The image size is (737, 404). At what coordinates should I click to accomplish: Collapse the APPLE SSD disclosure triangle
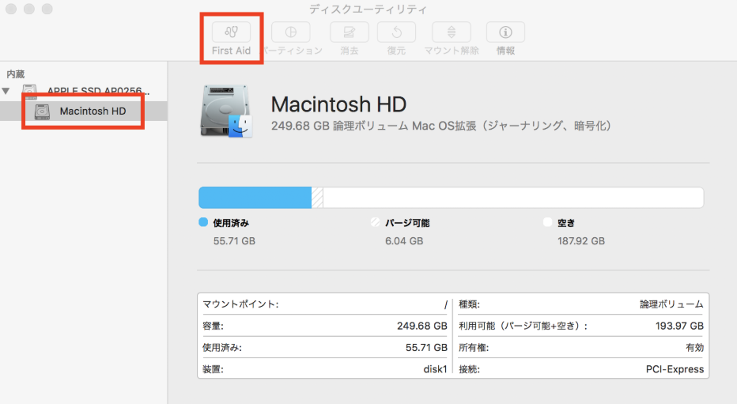click(6, 91)
